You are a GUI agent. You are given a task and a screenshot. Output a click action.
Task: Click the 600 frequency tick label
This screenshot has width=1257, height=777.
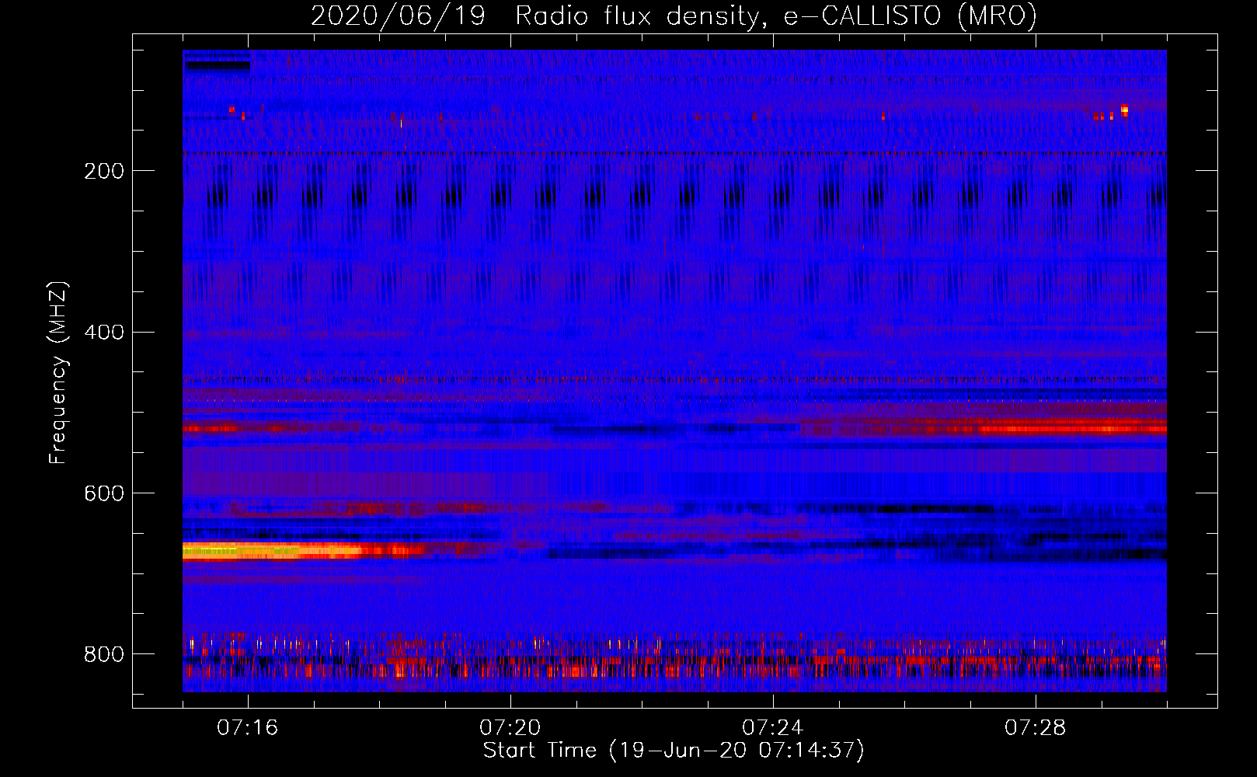(x=104, y=493)
